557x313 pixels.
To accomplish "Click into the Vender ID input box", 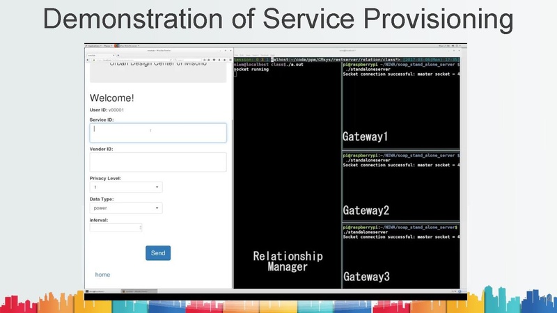I will 158,162.
